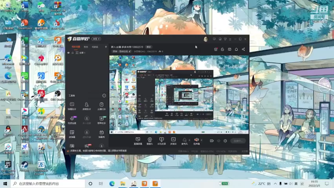
Task: Add a screen capture source from bottom bar
Action: tap(138, 141)
